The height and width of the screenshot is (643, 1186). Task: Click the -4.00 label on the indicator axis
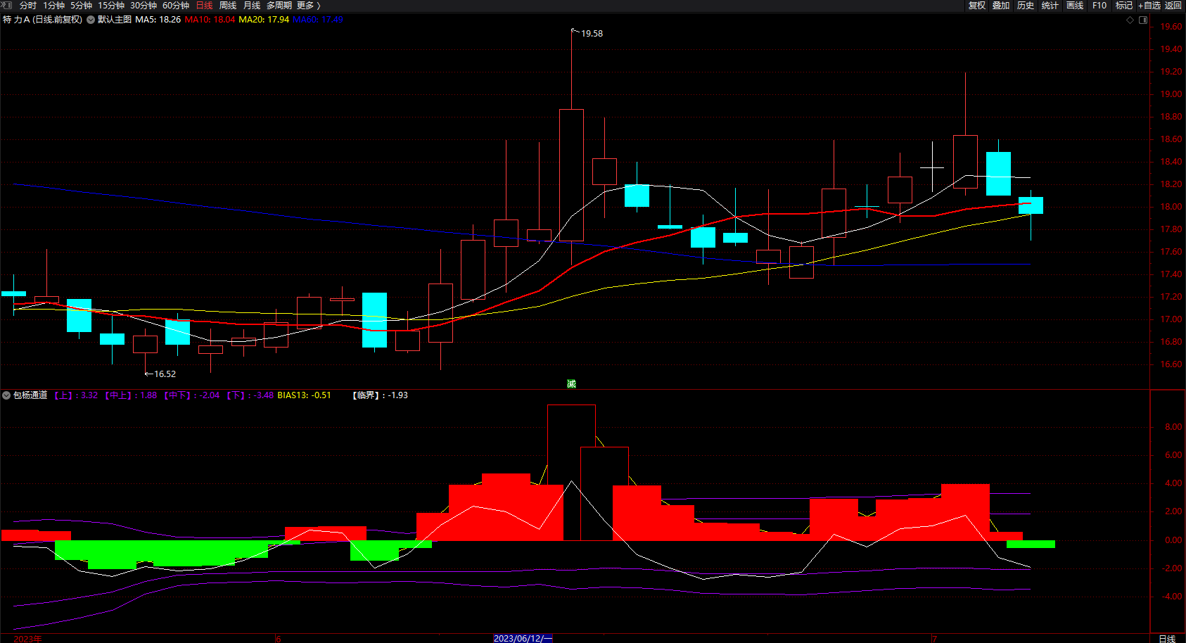pos(1171,597)
